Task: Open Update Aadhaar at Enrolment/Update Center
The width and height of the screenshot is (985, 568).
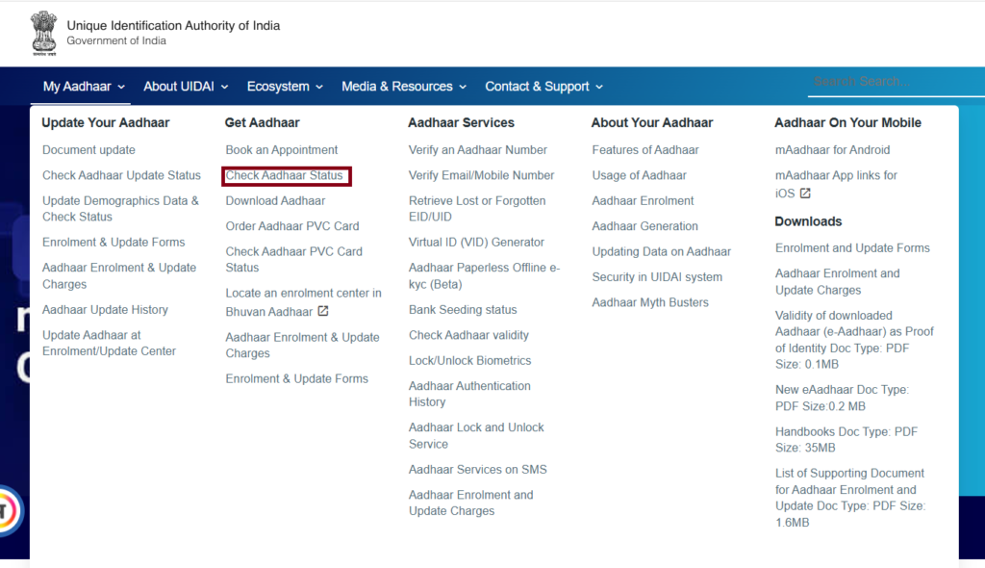Action: tap(109, 343)
